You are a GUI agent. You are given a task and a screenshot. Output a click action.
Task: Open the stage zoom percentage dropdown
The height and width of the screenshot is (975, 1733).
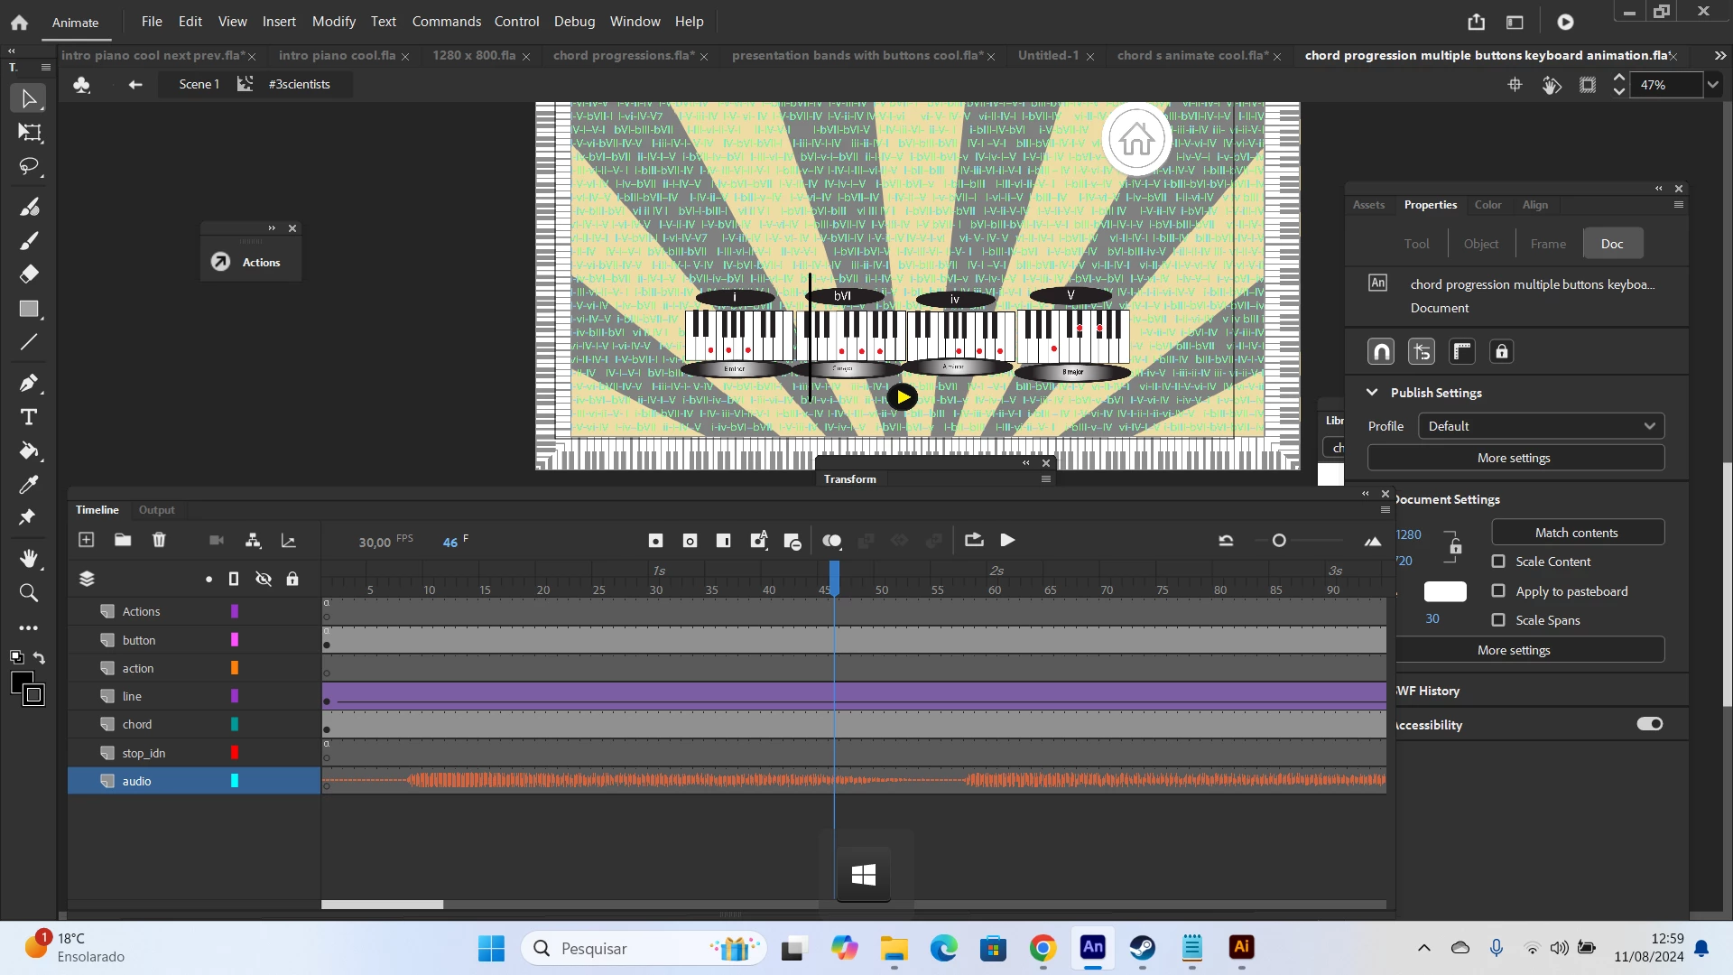click(1712, 85)
